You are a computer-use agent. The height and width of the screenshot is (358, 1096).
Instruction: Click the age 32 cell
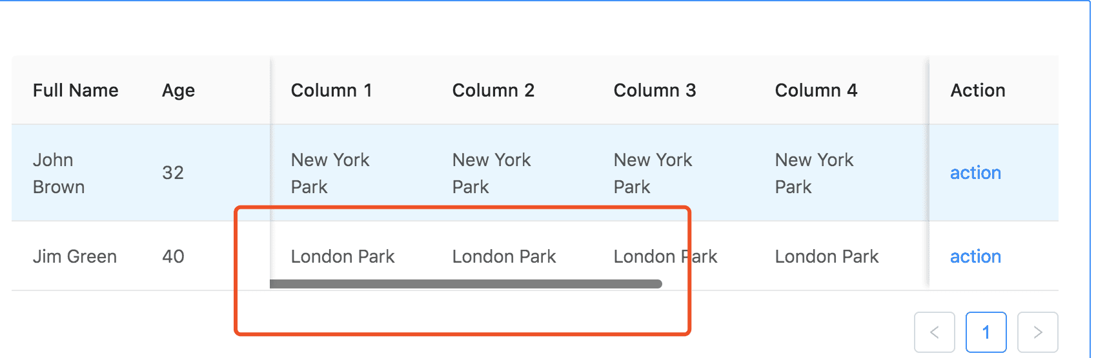173,173
